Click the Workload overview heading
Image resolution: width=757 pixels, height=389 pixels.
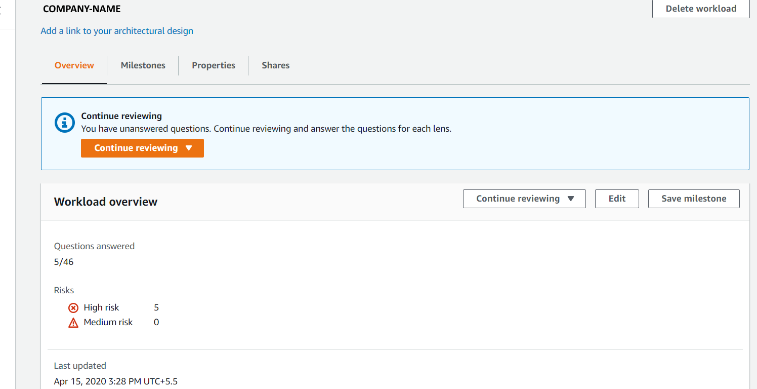[x=106, y=202]
